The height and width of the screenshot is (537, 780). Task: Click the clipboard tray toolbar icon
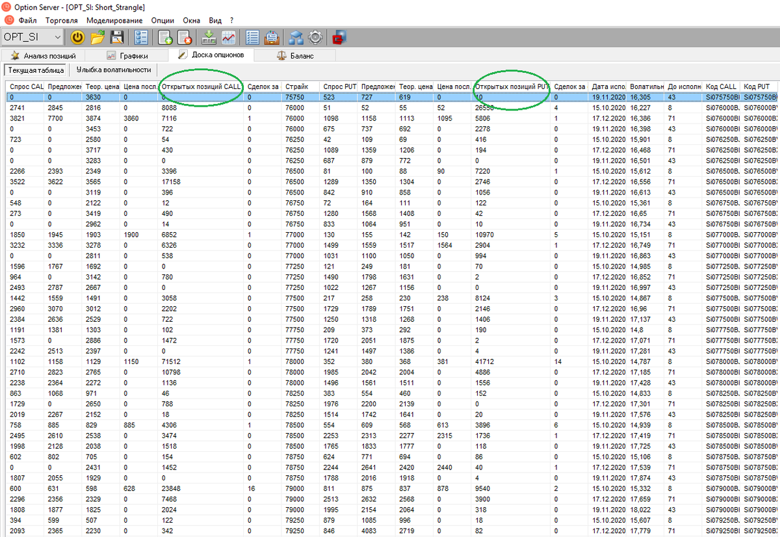pos(272,38)
